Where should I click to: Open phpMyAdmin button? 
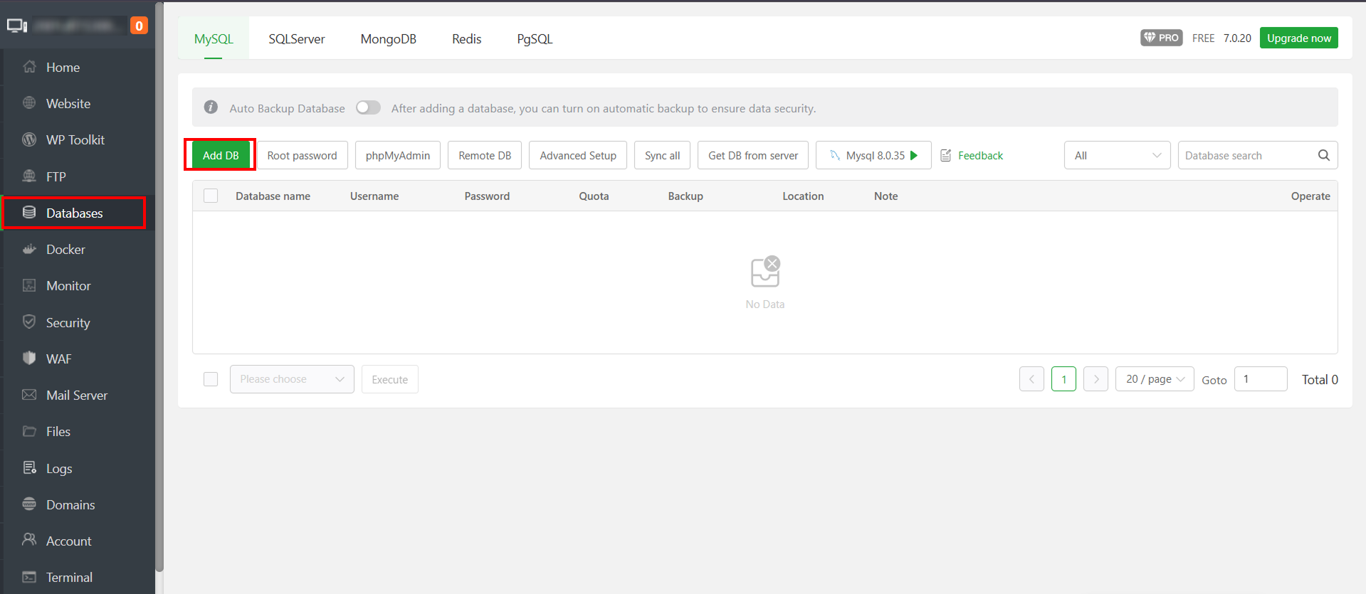click(398, 155)
